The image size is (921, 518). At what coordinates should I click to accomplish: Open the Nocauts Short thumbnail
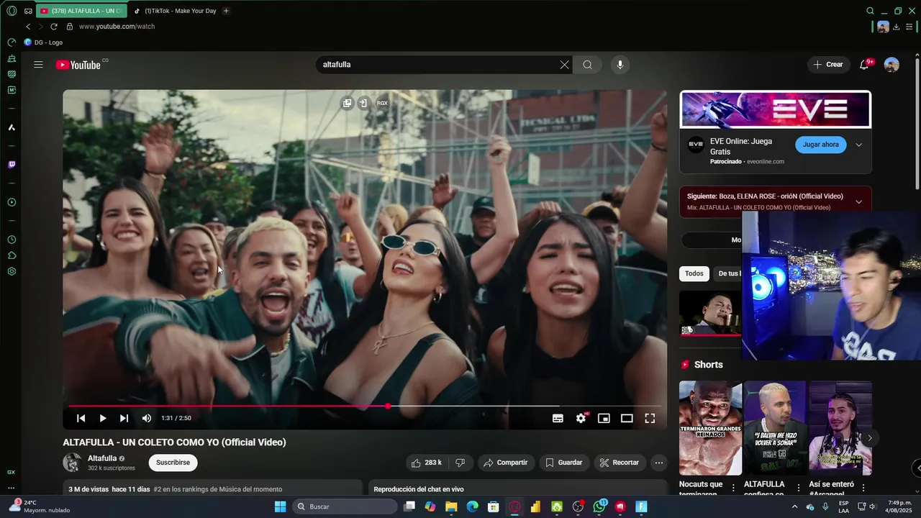[x=710, y=428]
